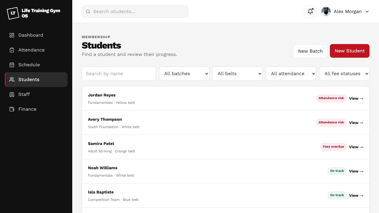The image size is (379, 213).
Task: Click "Competition Team · Blue belt" text
Action: pos(113,200)
